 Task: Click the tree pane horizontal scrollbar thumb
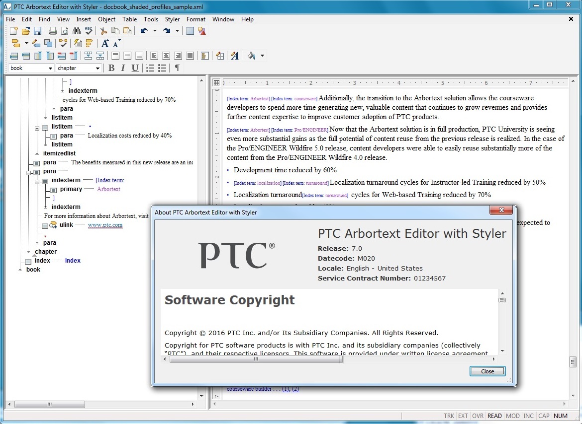click(50, 404)
